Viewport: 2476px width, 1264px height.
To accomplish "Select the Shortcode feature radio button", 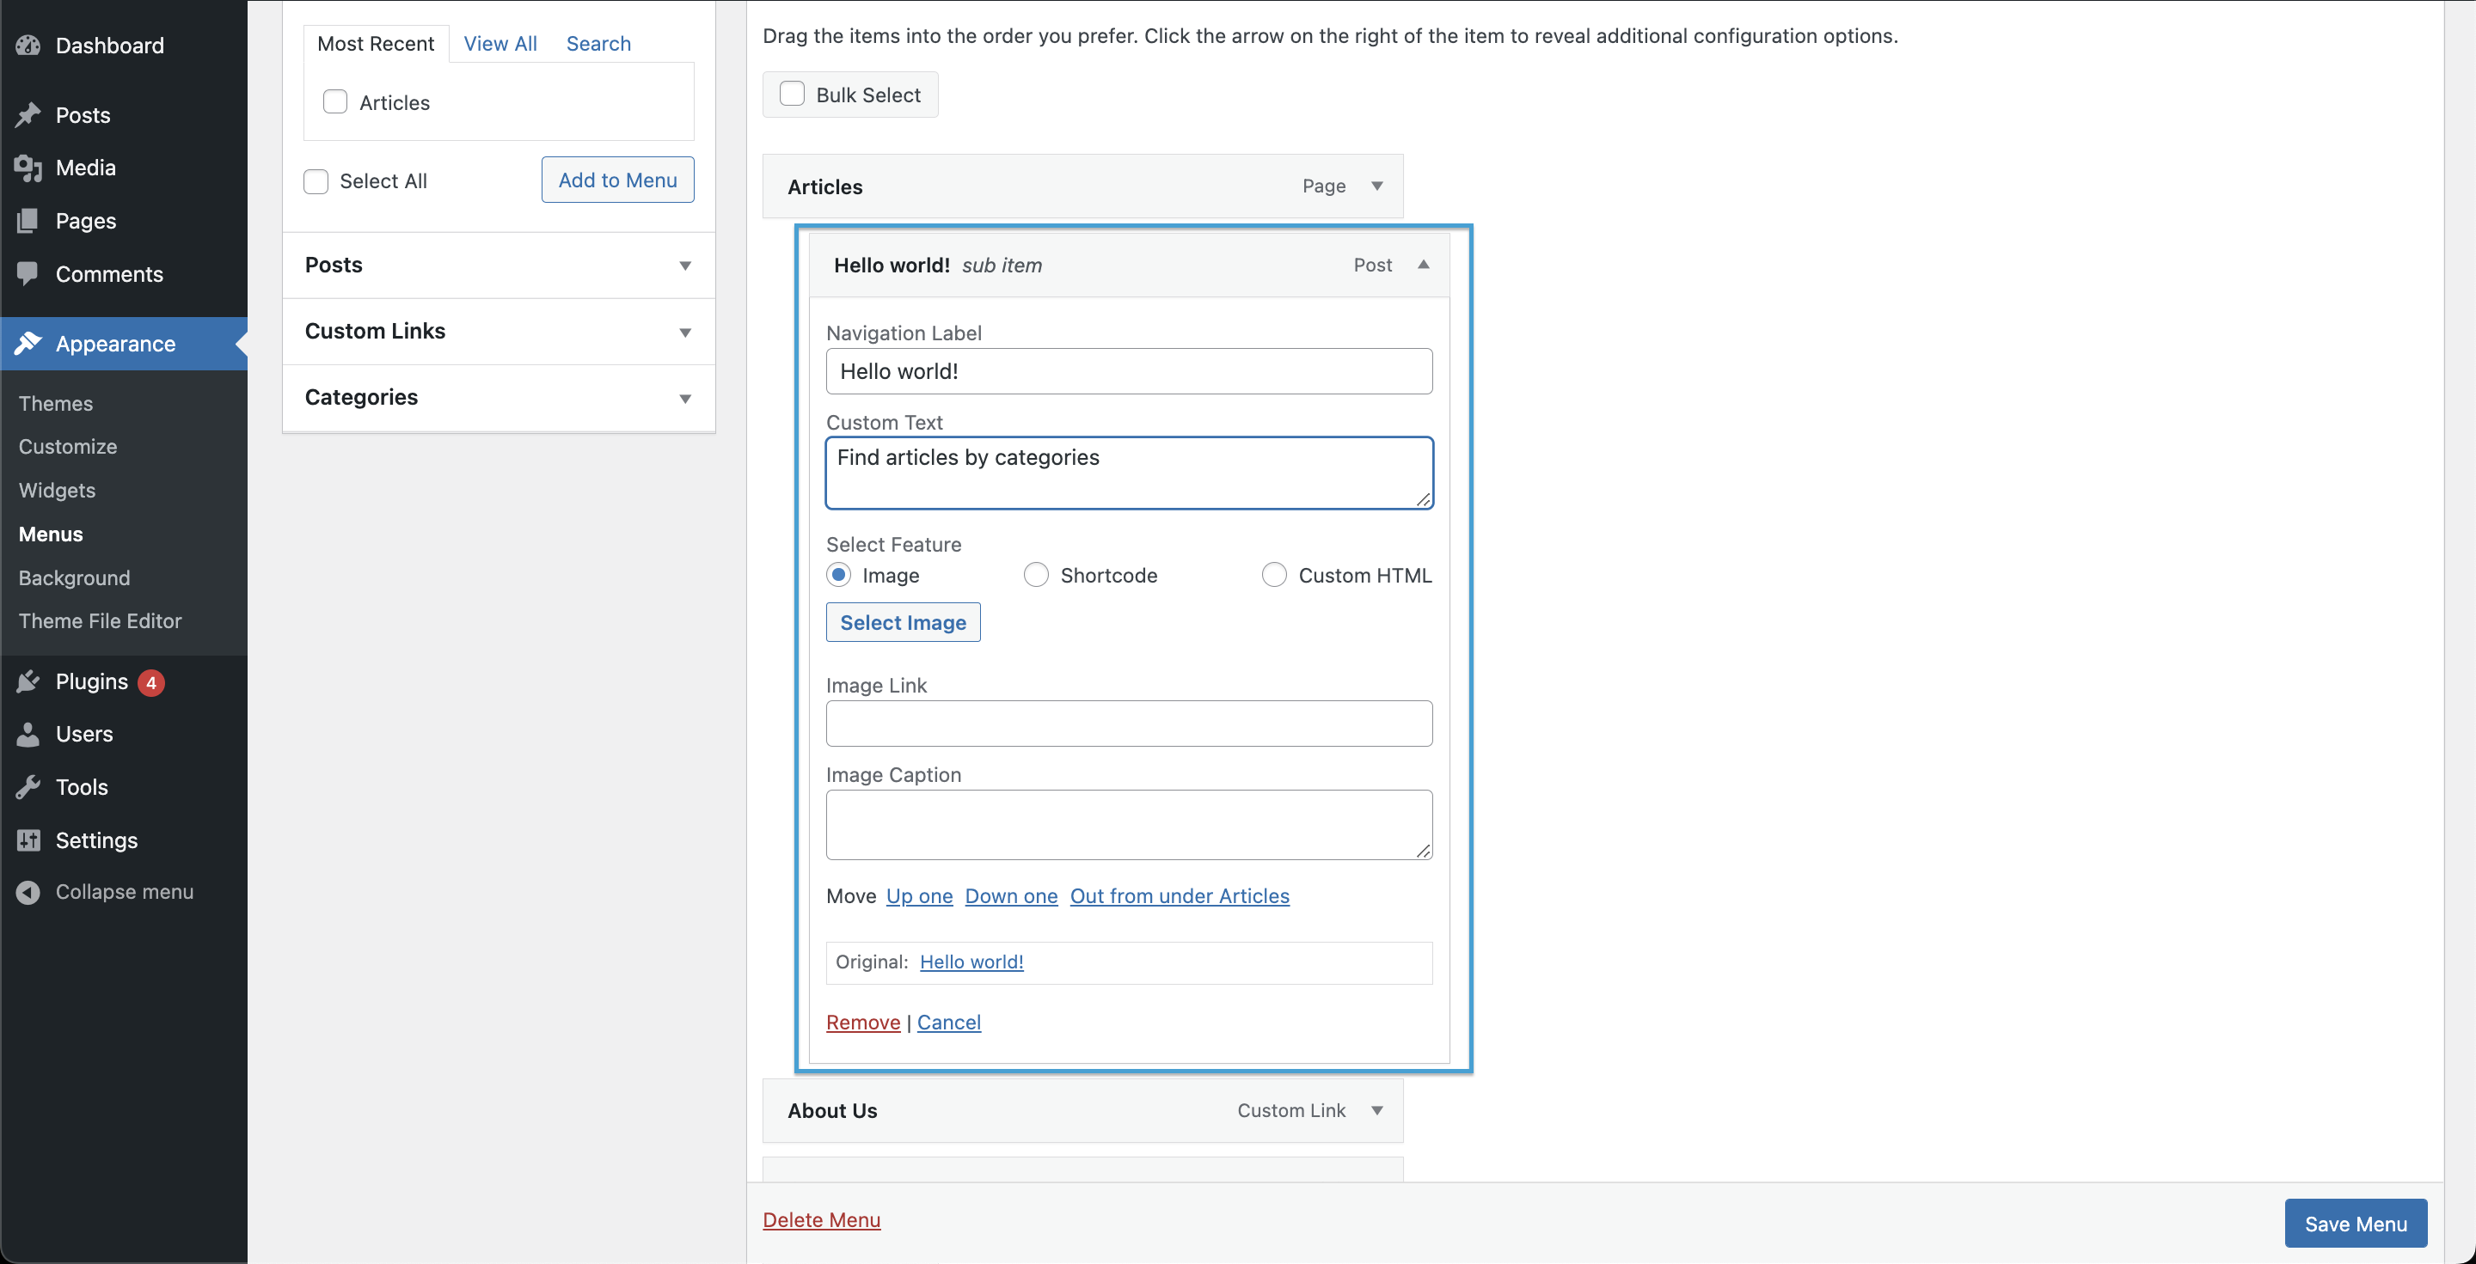I will click(1036, 574).
